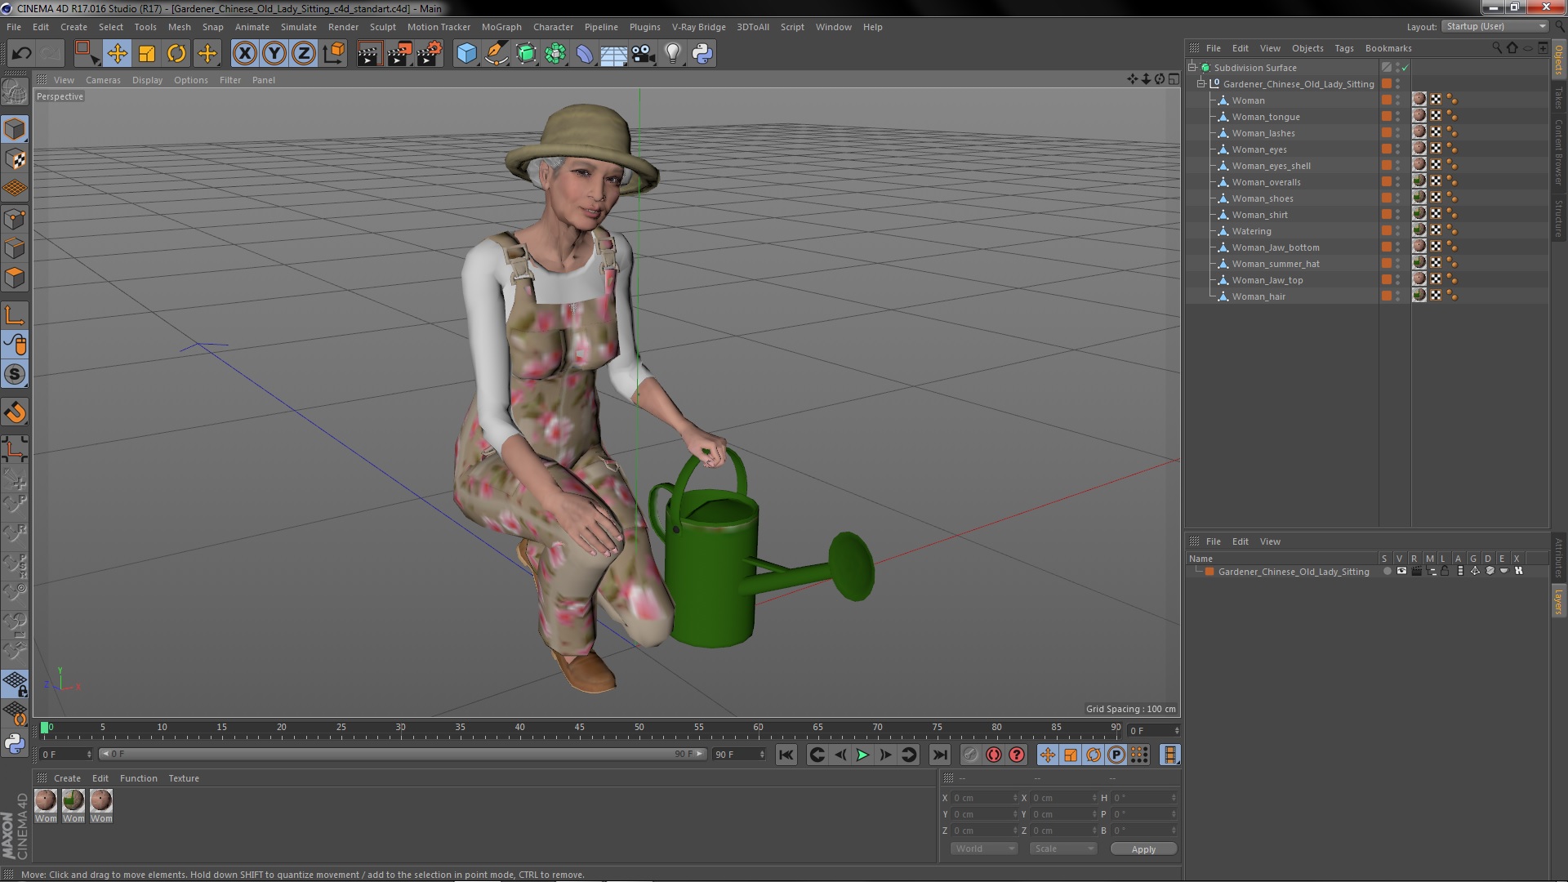Collapse Gardener_Chinese_Old_Lady_Sitting null node

[1201, 84]
